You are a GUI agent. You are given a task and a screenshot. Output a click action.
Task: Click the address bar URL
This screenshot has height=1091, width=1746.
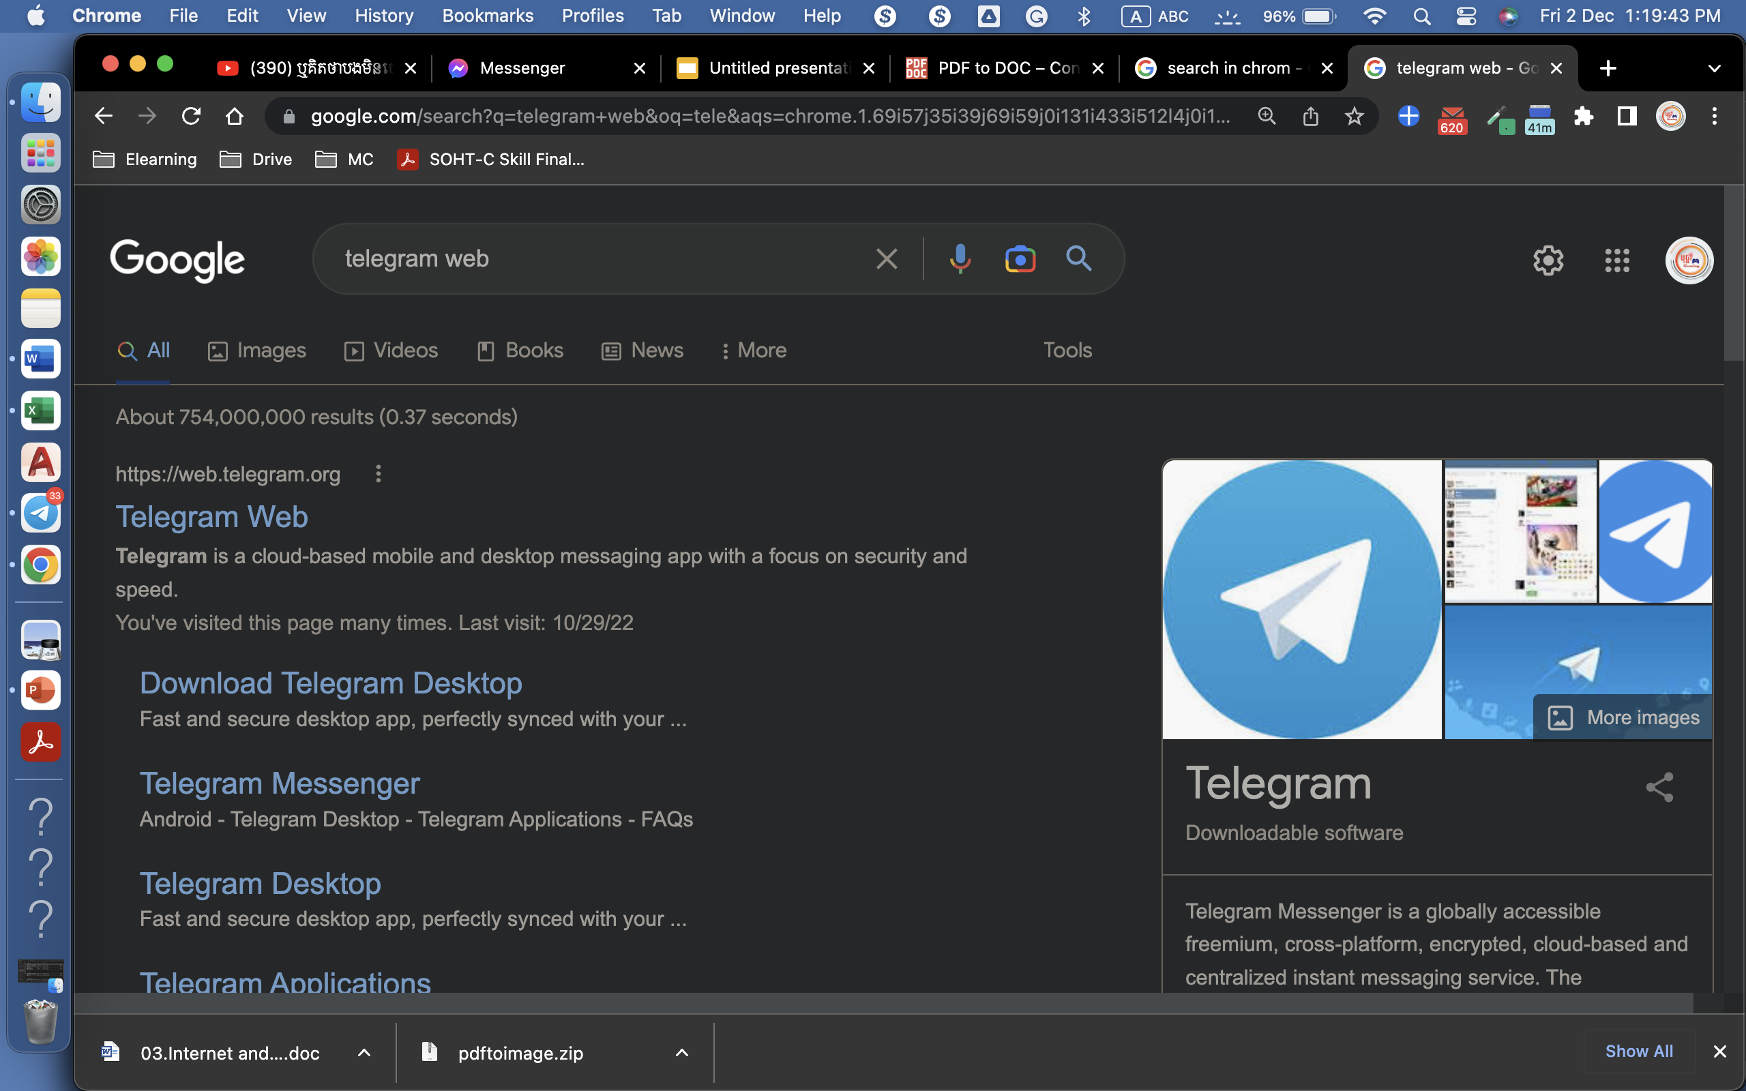[x=770, y=116]
